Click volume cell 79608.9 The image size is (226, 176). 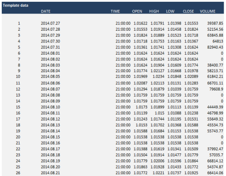point(216,89)
